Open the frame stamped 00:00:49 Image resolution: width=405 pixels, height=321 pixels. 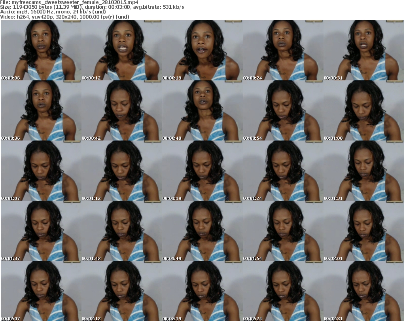click(x=202, y=110)
